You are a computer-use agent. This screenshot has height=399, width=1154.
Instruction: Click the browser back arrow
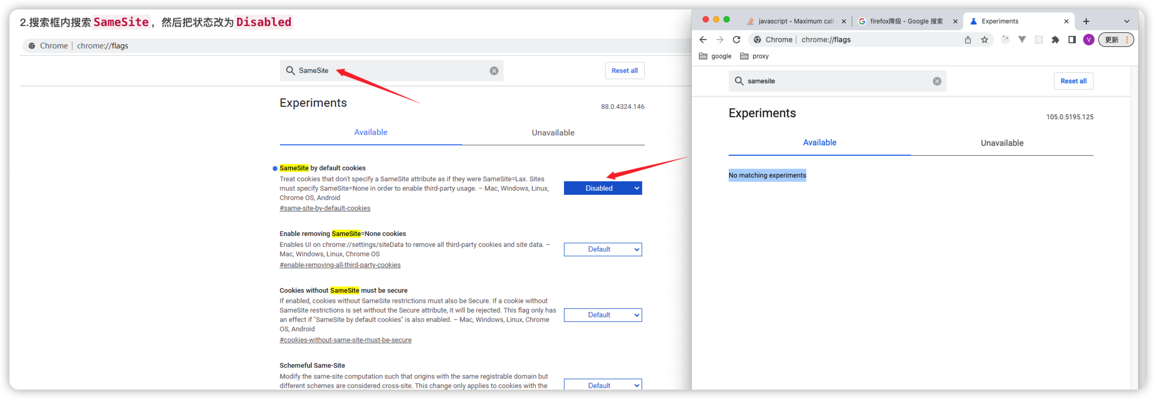pos(703,40)
